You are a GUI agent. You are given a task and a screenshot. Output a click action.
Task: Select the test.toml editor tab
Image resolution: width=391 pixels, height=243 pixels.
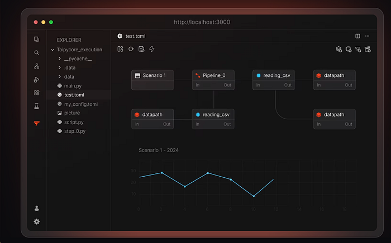[132, 36]
